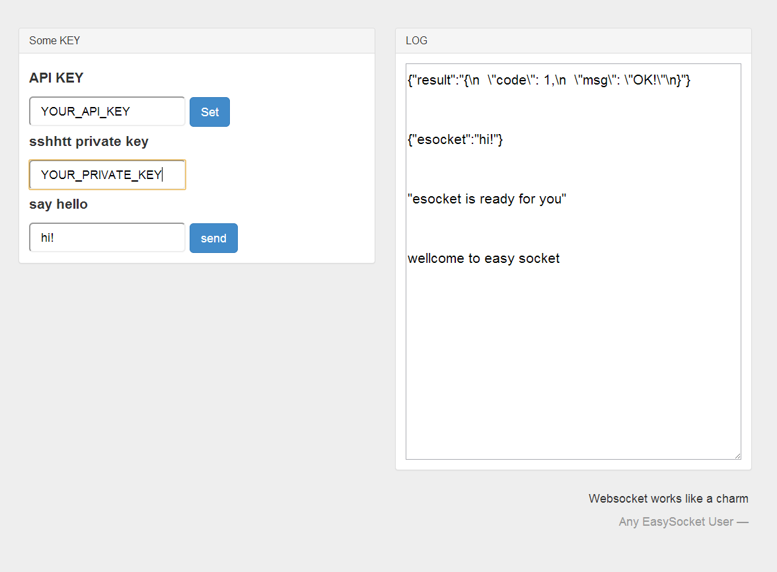Click inside the LOG text area
Image resolution: width=777 pixels, height=572 pixels.
tap(573, 262)
